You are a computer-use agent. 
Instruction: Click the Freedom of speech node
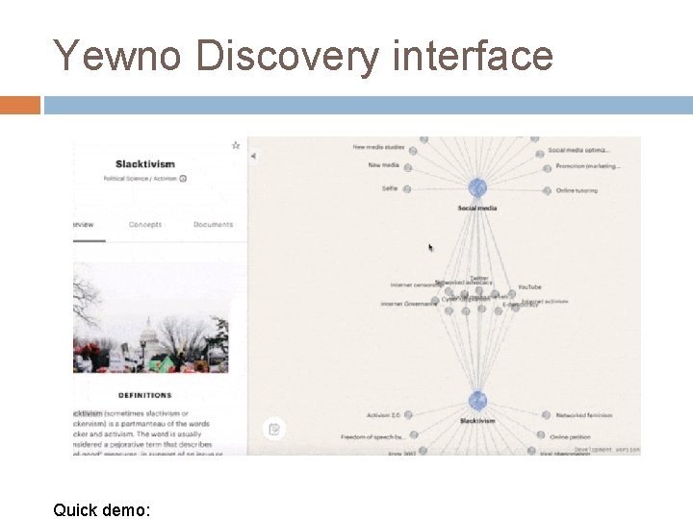(414, 434)
